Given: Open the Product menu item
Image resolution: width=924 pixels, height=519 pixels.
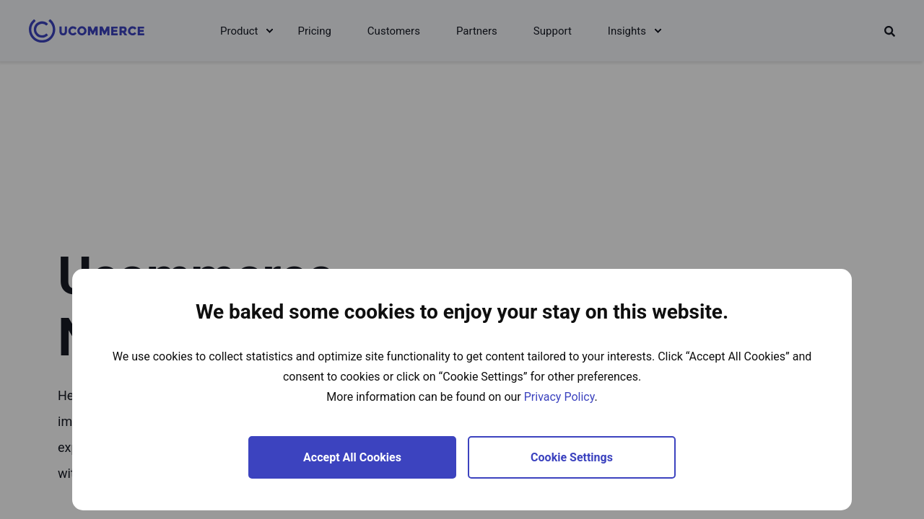Looking at the screenshot, I should coord(239,31).
